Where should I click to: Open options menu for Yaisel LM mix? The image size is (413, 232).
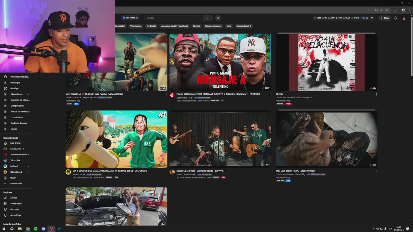166,94
